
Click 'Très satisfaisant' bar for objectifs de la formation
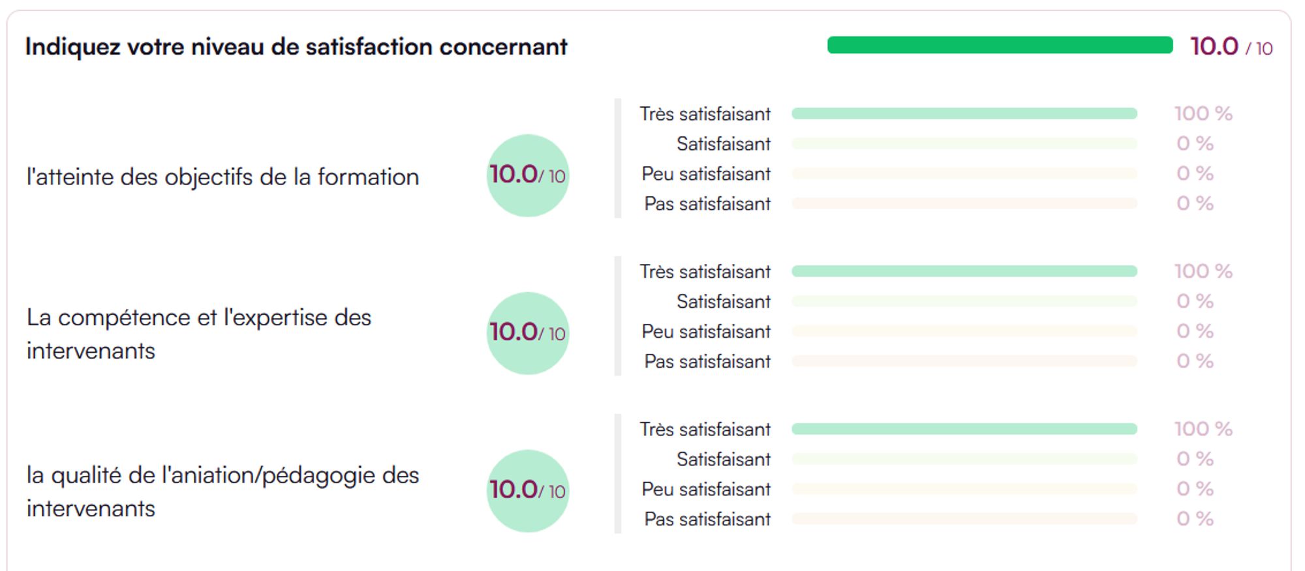coord(964,114)
